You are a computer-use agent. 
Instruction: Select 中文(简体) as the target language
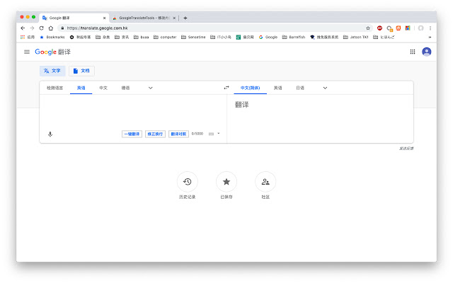250,88
